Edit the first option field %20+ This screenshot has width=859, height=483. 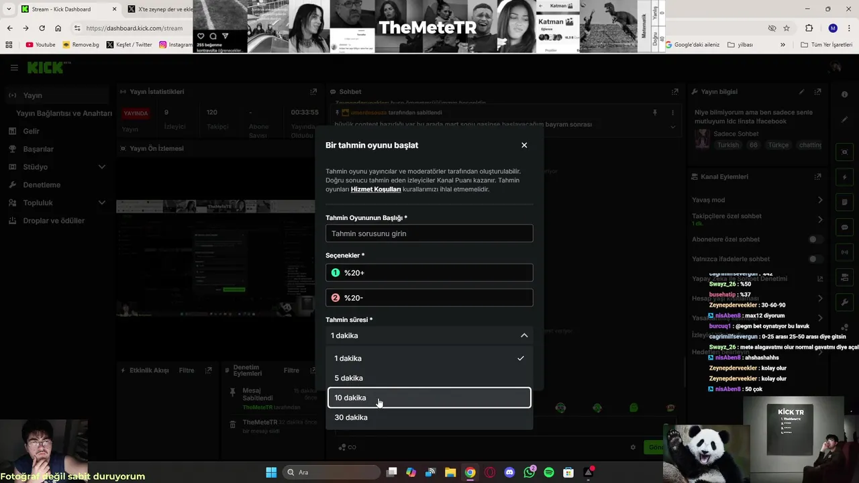(429, 272)
